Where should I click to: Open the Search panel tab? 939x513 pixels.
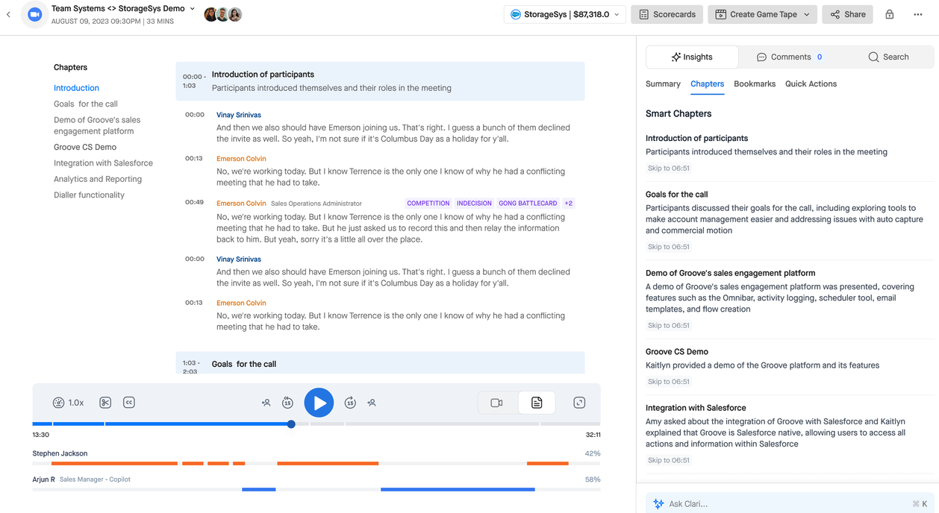click(888, 57)
